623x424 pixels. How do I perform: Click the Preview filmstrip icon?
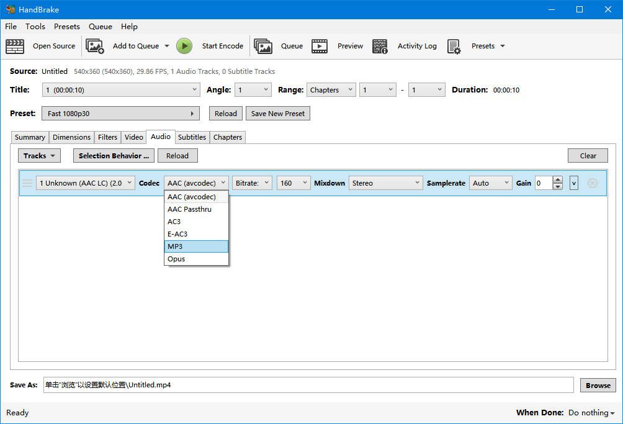[x=320, y=46]
